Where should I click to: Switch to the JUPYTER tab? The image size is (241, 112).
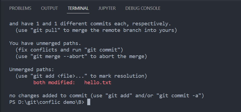coord(107,8)
